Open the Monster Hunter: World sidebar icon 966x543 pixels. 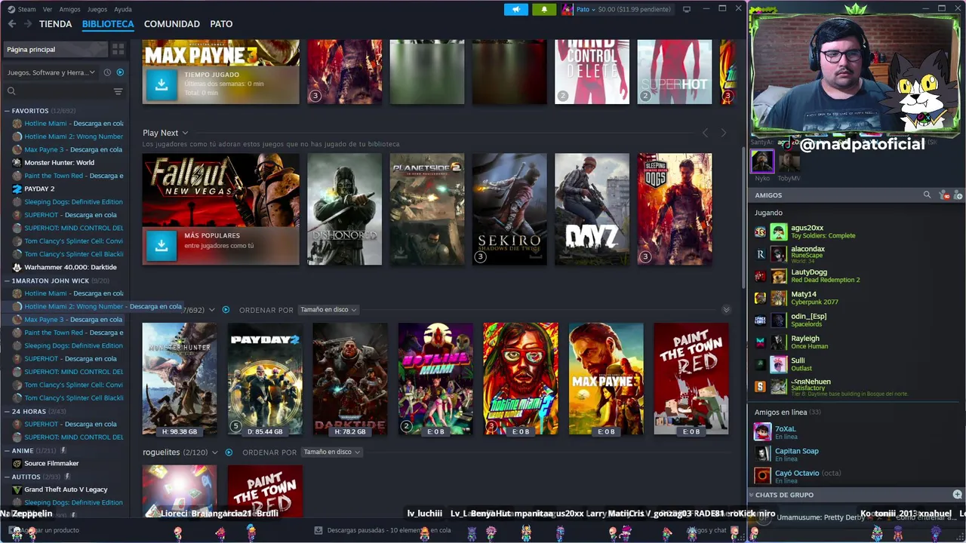[17, 162]
